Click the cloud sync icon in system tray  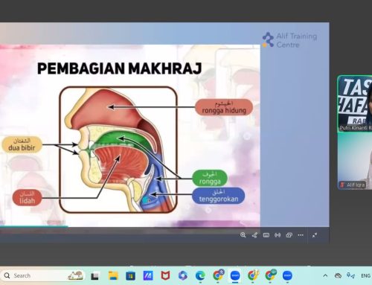pos(338,275)
